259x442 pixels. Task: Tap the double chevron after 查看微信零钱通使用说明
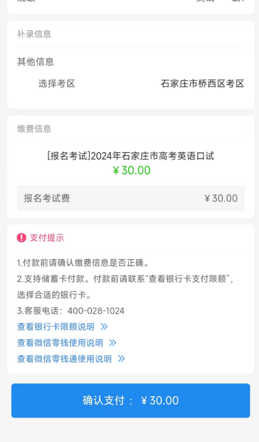click(x=121, y=358)
